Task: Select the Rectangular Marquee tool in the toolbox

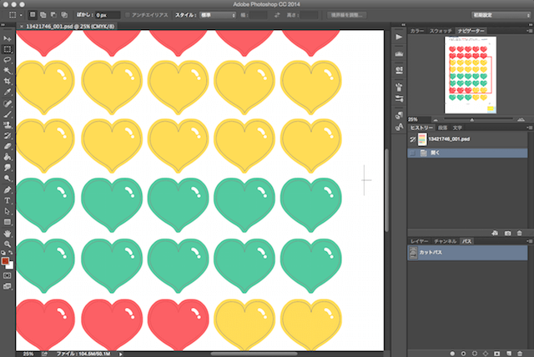Action: (x=8, y=49)
